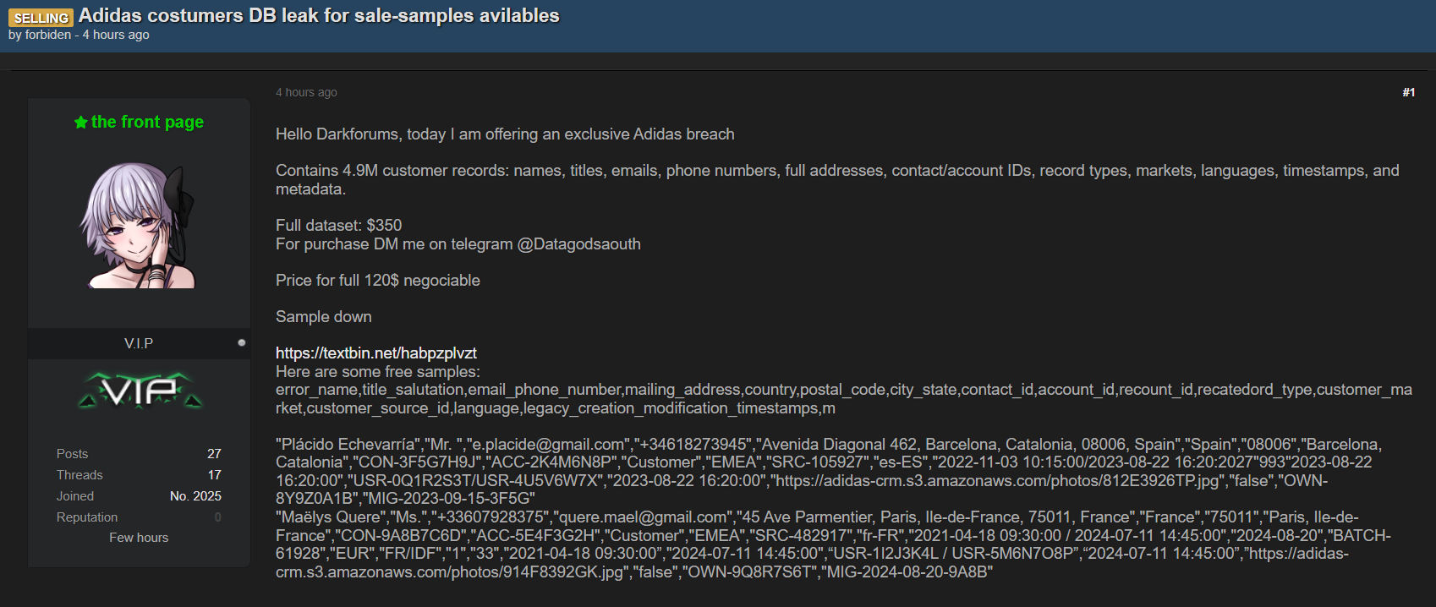View the user's post count of 27
1436x607 pixels.
(x=214, y=454)
